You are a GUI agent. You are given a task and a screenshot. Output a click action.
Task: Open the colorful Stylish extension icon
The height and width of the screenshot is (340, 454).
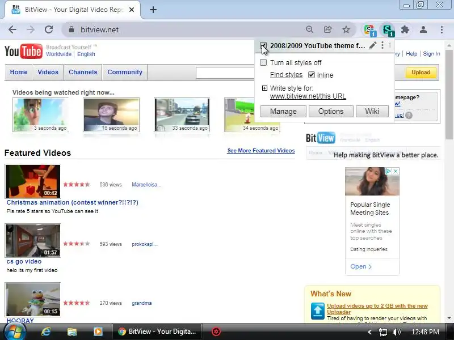[370, 30]
